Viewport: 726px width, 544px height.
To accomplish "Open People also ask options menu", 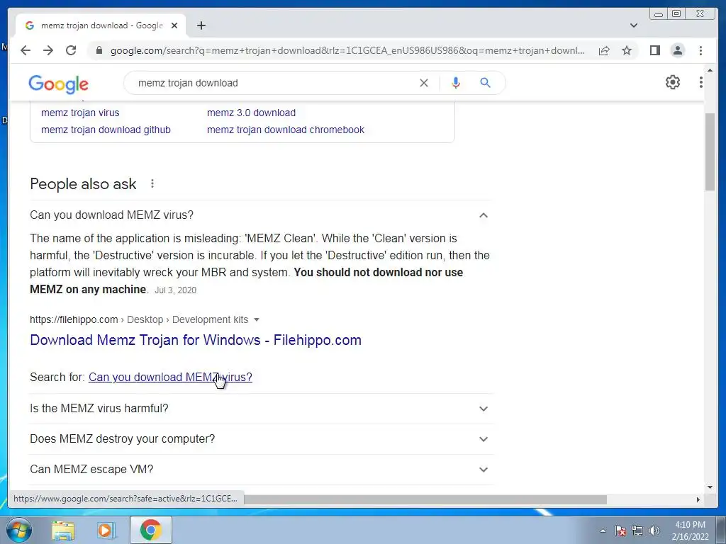I will point(152,183).
